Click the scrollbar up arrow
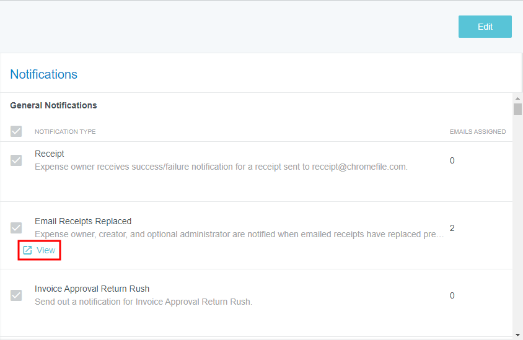523x340 pixels. tap(517, 98)
